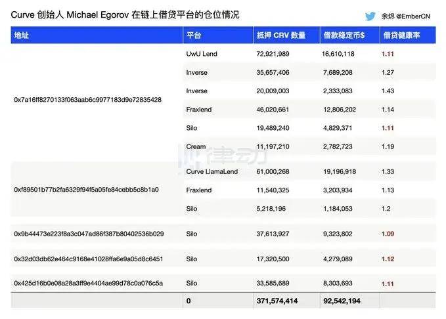The image size is (446, 319).
Task: Click the title mentioning Michael Egorov
Action: 125,15
